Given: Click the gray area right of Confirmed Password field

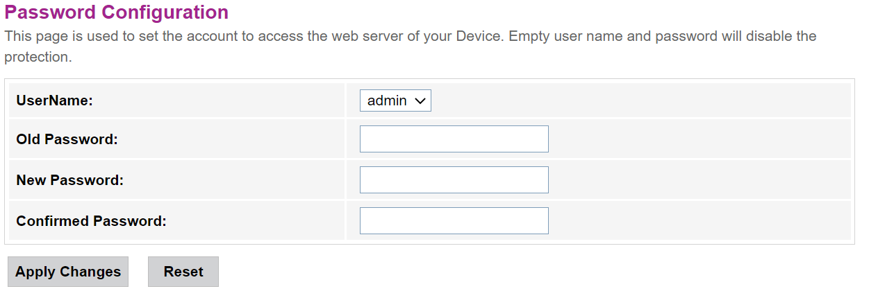Looking at the screenshot, I should tap(695, 220).
